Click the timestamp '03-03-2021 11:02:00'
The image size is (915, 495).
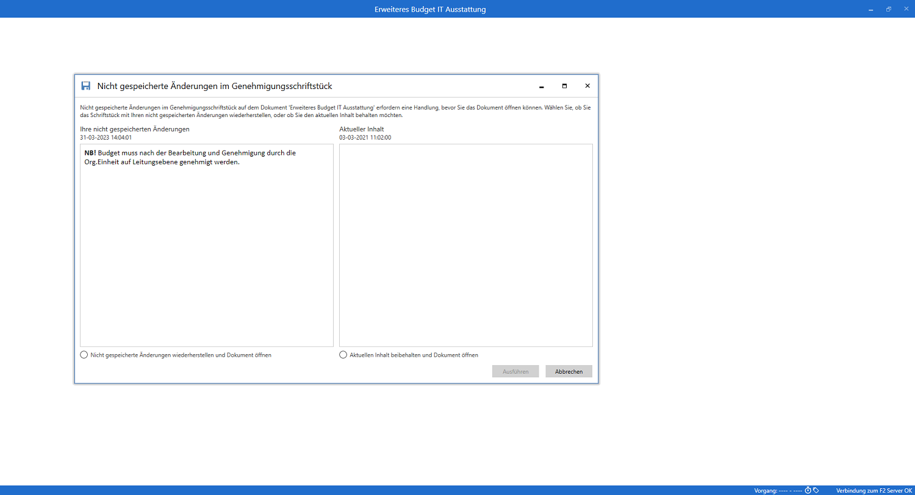coord(365,137)
